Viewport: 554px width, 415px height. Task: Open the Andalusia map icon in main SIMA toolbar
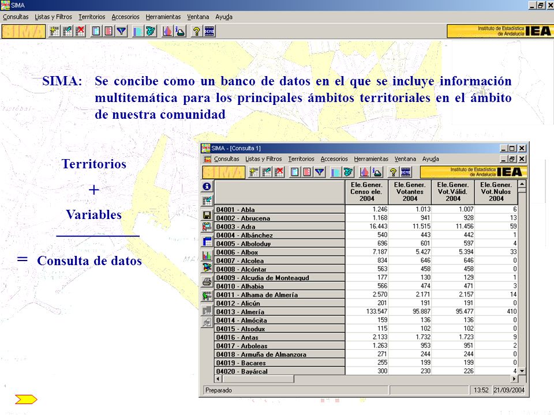coord(151,31)
